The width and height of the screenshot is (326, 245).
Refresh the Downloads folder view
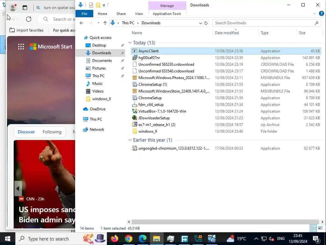(x=206, y=23)
